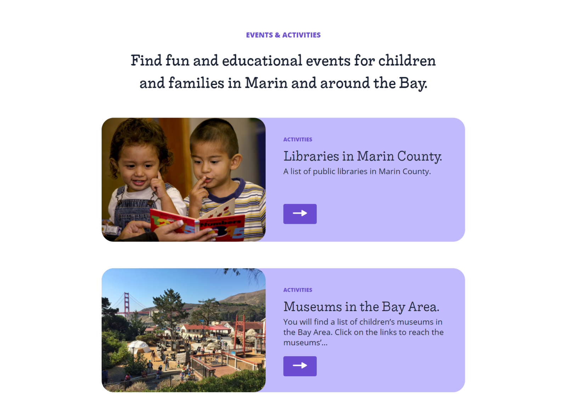Open the Museums in the Bay Area title
Image resolution: width=567 pixels, height=417 pixels.
(361, 307)
